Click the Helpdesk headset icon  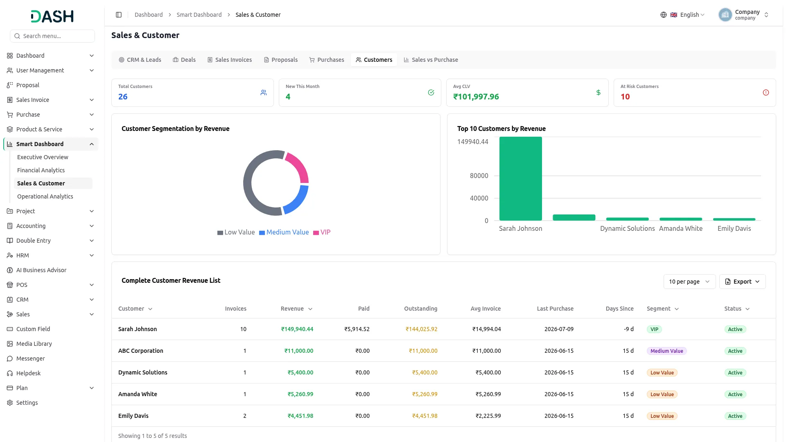(x=10, y=373)
